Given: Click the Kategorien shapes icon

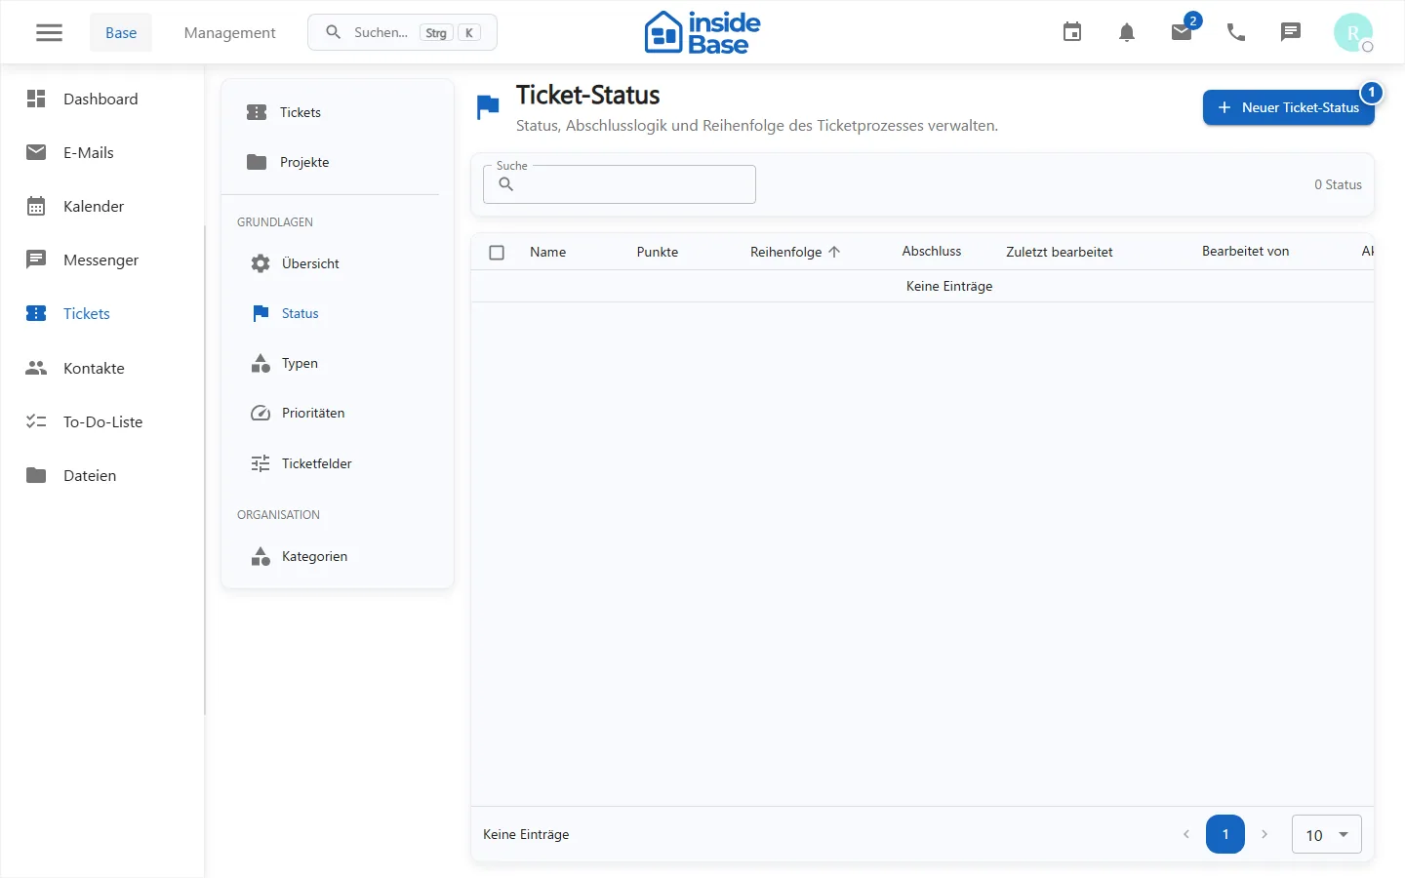Looking at the screenshot, I should pyautogui.click(x=261, y=556).
